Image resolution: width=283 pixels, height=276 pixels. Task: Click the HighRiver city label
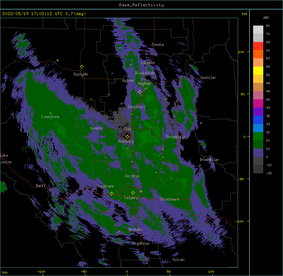pos(141,244)
